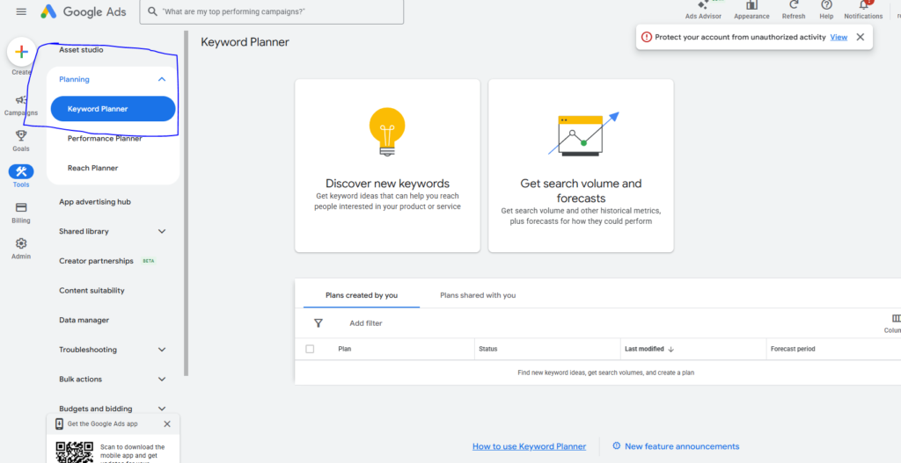Click the Help question mark icon

[826, 7]
